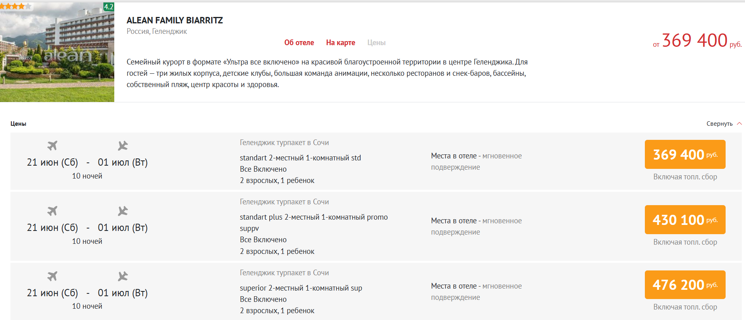The width and height of the screenshot is (745, 320).
Task: Click the star rating on hotel photo
Action: click(x=15, y=6)
